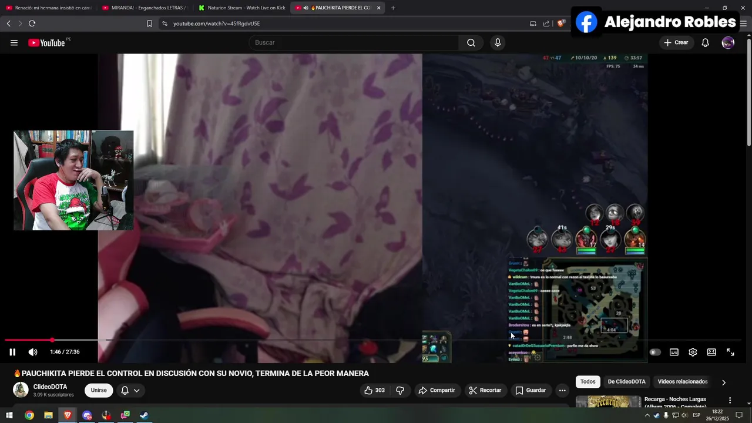
Task: Open options for Recarga - Noches Largas video
Action: tap(730, 400)
